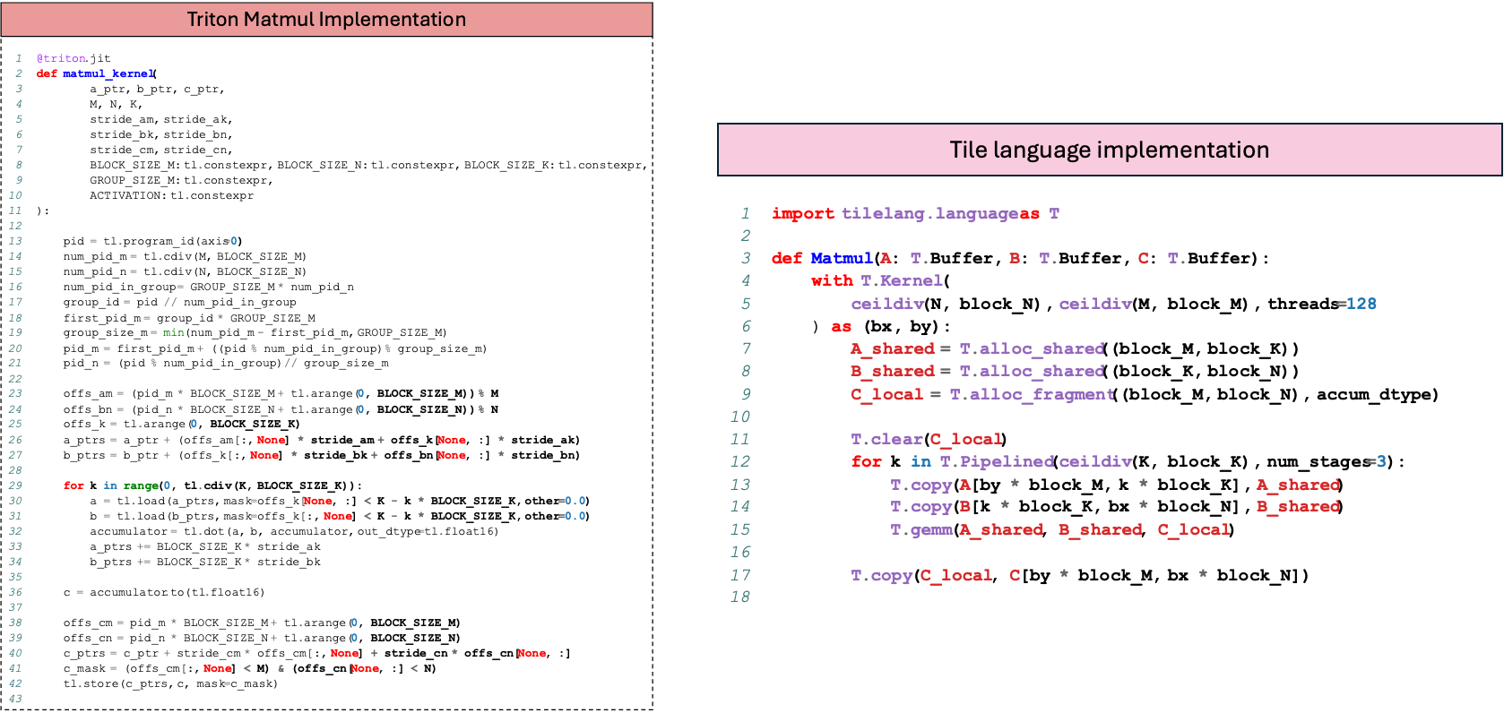Image resolution: width=1504 pixels, height=713 pixels.
Task: Select the 'accumulator = tl.dot(a, b' line
Action: click(294, 531)
